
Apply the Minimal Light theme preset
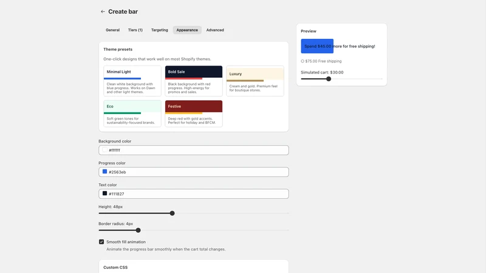tap(132, 81)
